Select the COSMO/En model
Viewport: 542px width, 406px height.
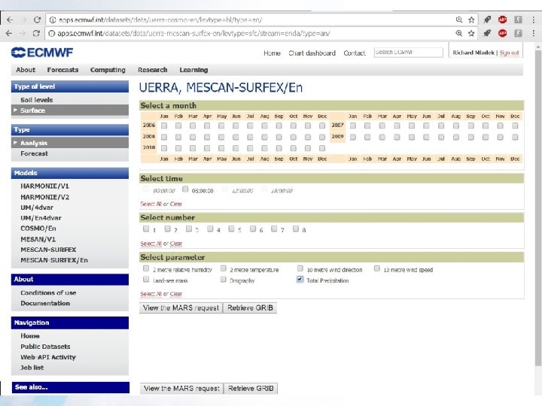38,229
